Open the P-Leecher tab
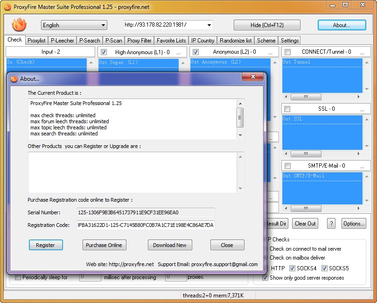 62,41
